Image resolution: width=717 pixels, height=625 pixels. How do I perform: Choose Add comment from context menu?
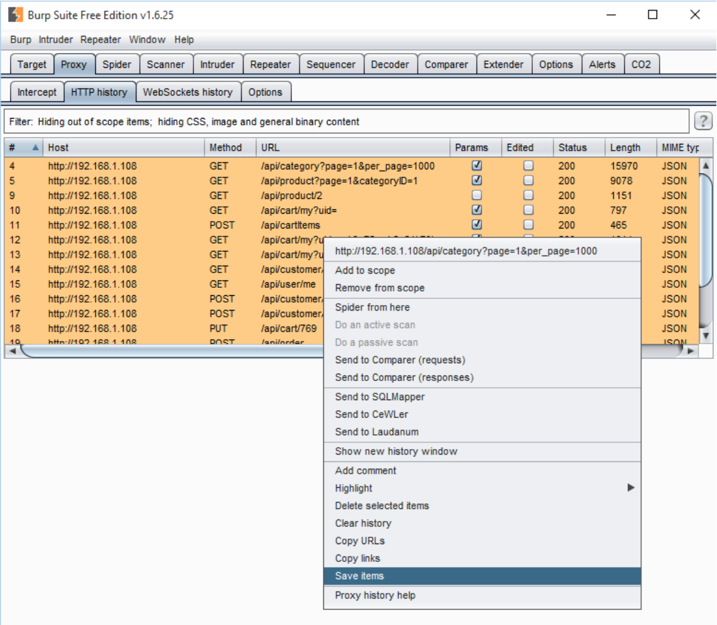point(482,471)
